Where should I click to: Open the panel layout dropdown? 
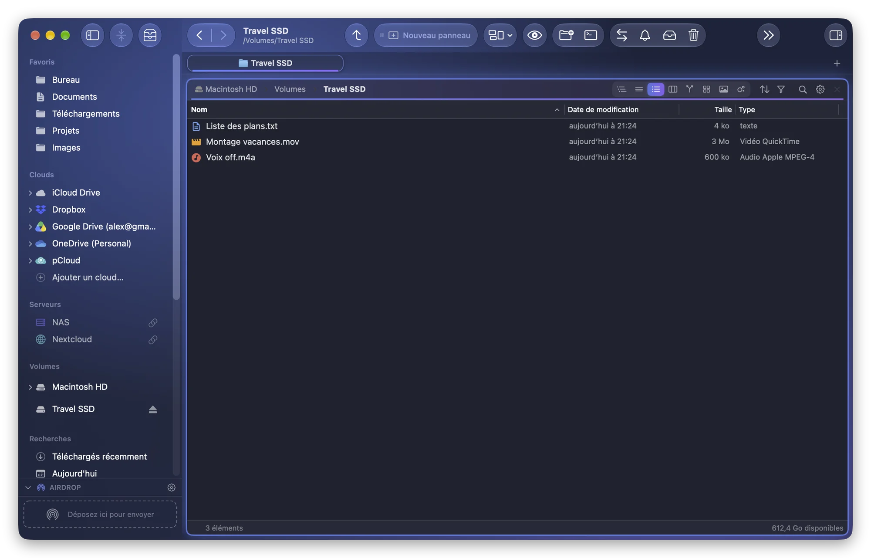click(500, 35)
